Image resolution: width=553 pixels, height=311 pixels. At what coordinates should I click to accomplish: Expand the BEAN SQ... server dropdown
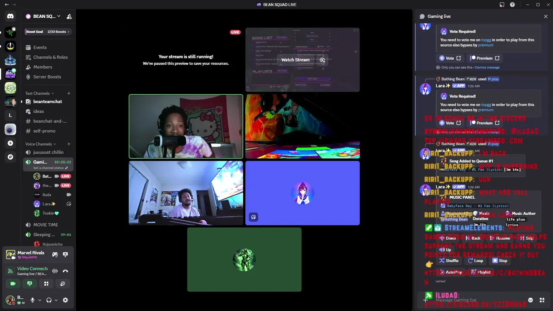point(58,16)
